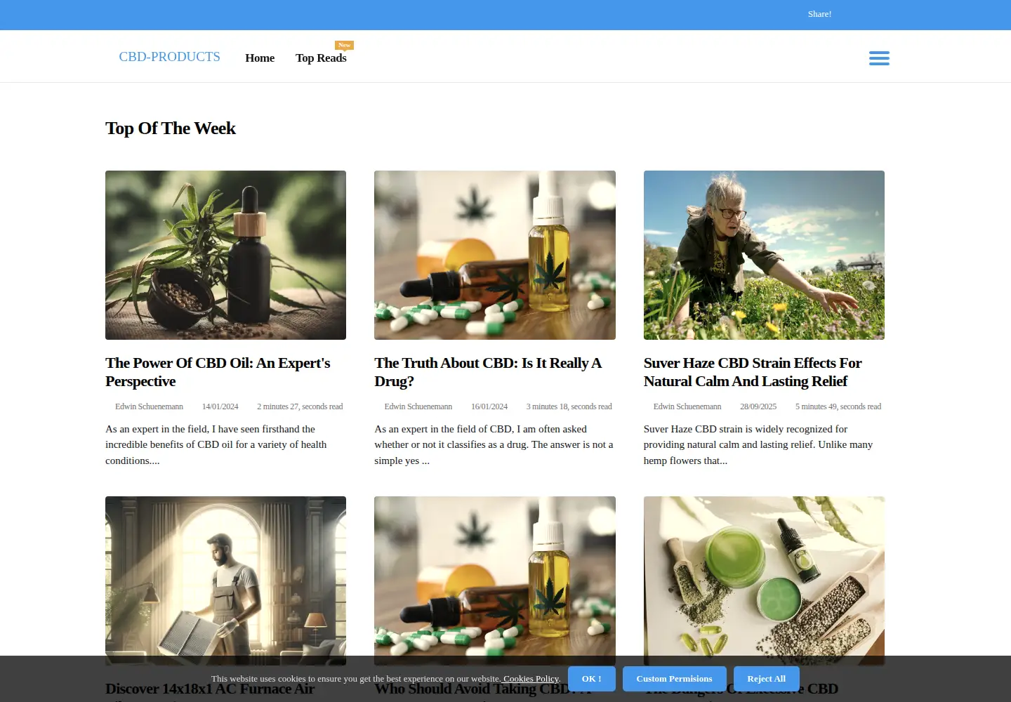
Task: Click excerpt 'As an expert in the field, I have seen firsthand'
Action: [x=216, y=444]
